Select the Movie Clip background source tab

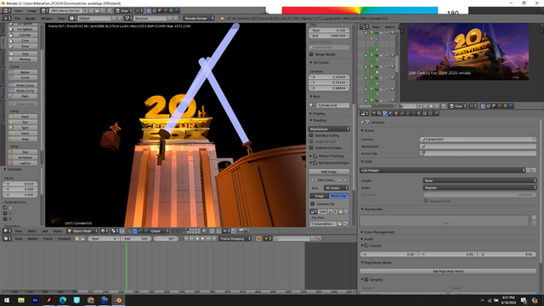(x=338, y=196)
